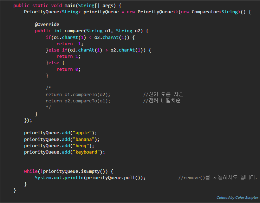
Task: Click the "//remove()를 사용하셔도 됩니다." comment
Action: coord(217,177)
